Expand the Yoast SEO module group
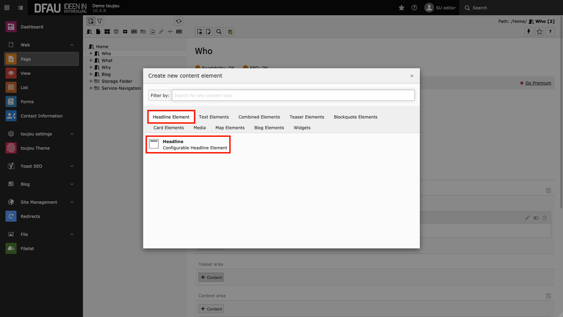The width and height of the screenshot is (563, 317). [72, 166]
